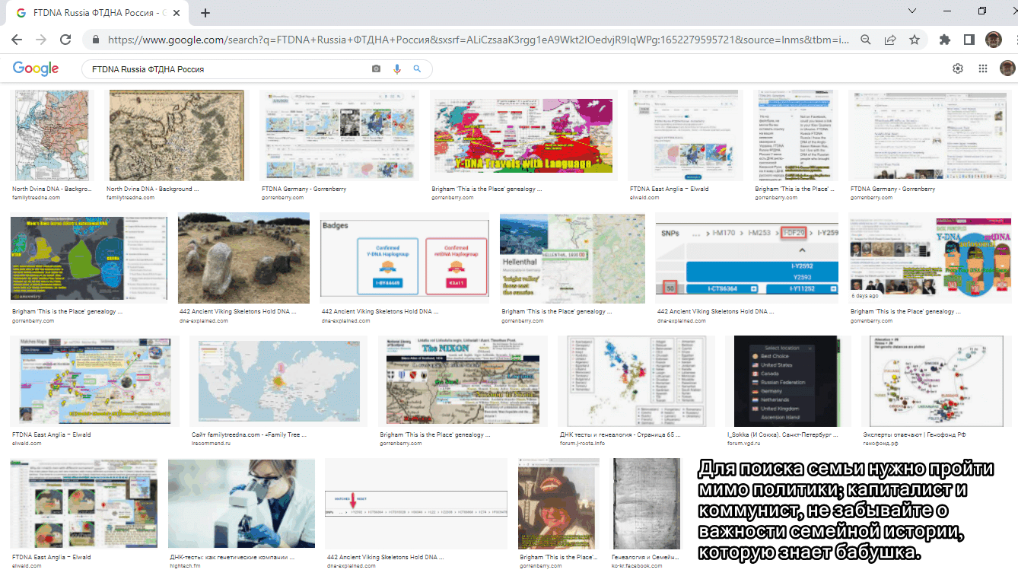Open the PCA scatter plot J-roots image
1018x576 pixels.
point(637,381)
